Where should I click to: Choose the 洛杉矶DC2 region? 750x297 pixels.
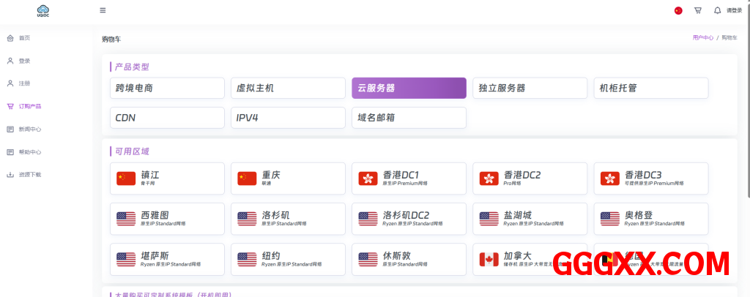pos(409,219)
